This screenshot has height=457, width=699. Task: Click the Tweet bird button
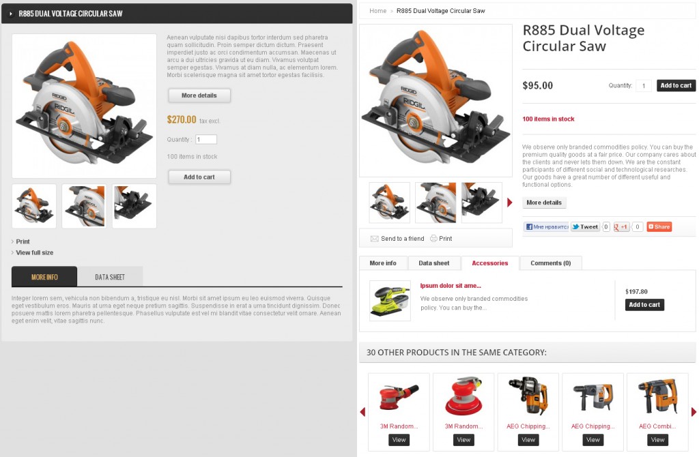click(x=585, y=226)
